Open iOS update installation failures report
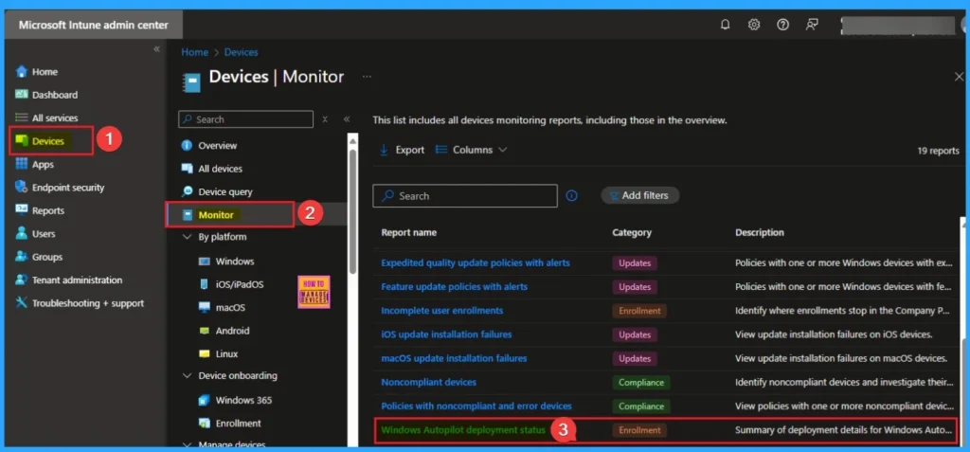This screenshot has width=970, height=452. click(447, 334)
